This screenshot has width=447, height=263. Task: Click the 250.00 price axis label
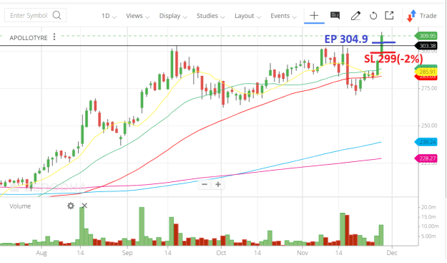click(x=429, y=125)
